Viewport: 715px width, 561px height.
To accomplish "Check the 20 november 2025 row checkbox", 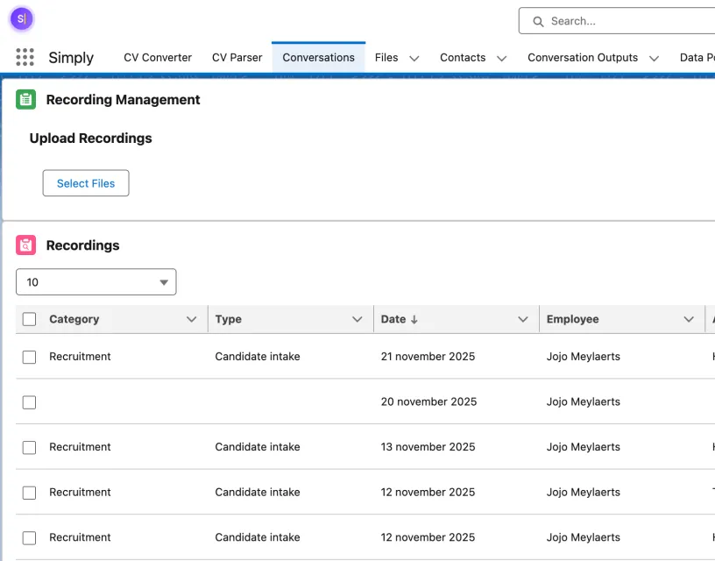I will tap(29, 402).
